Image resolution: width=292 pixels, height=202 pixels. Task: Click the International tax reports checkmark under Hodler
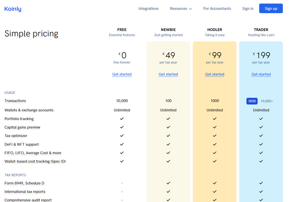click(214, 192)
